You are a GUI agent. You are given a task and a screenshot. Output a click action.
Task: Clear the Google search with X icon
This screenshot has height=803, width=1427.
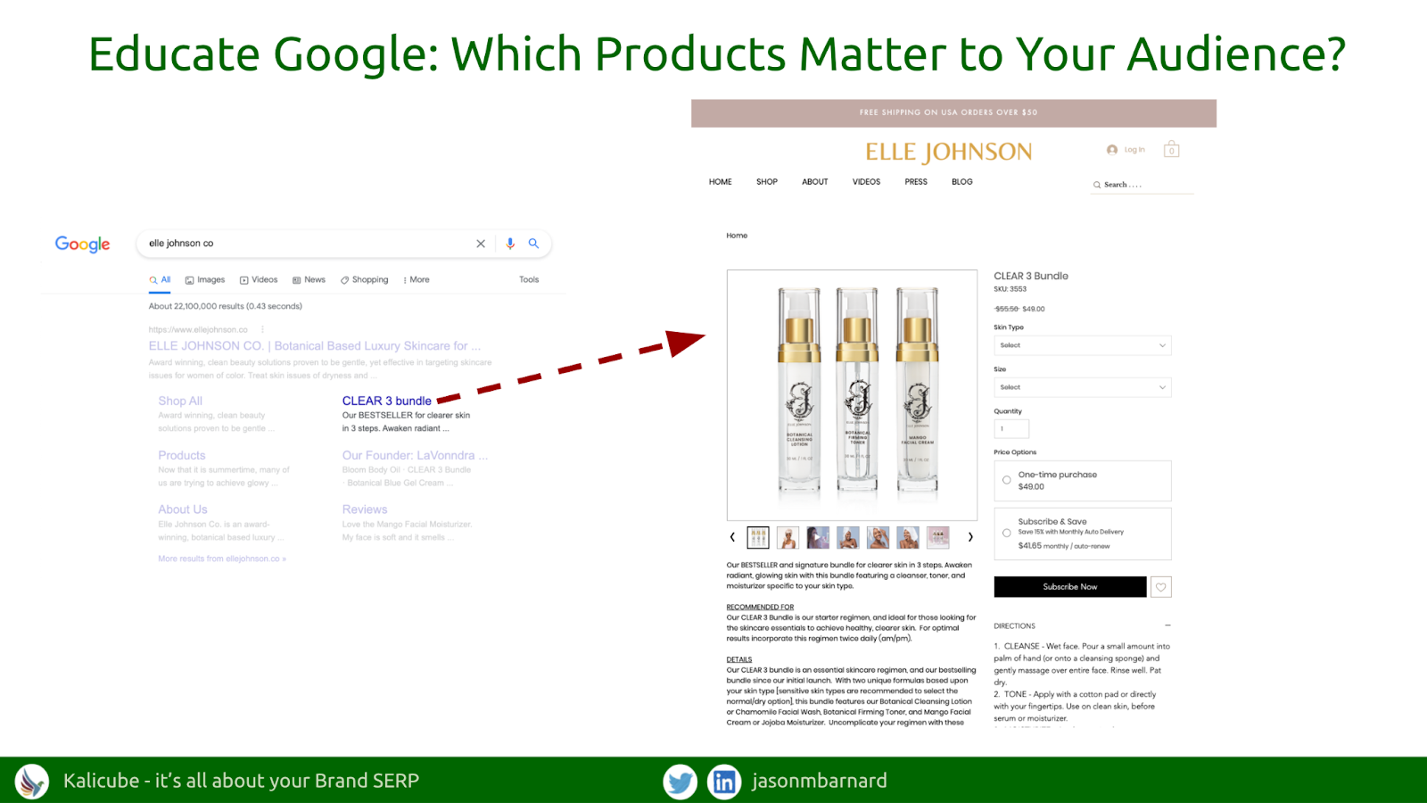tap(481, 244)
